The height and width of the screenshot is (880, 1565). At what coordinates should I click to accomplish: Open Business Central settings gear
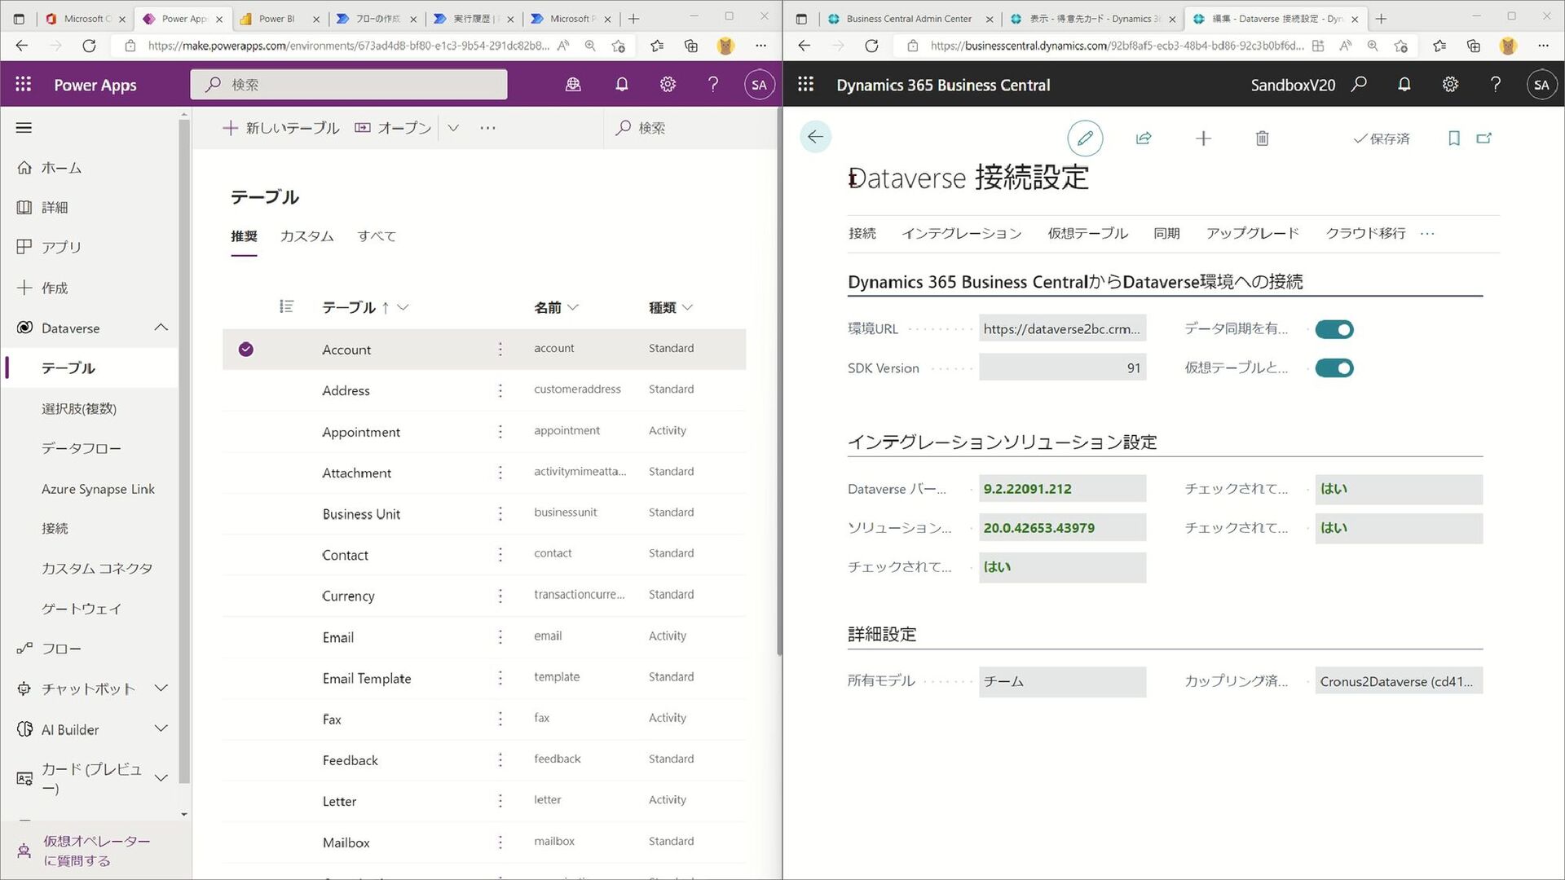pos(1450,84)
